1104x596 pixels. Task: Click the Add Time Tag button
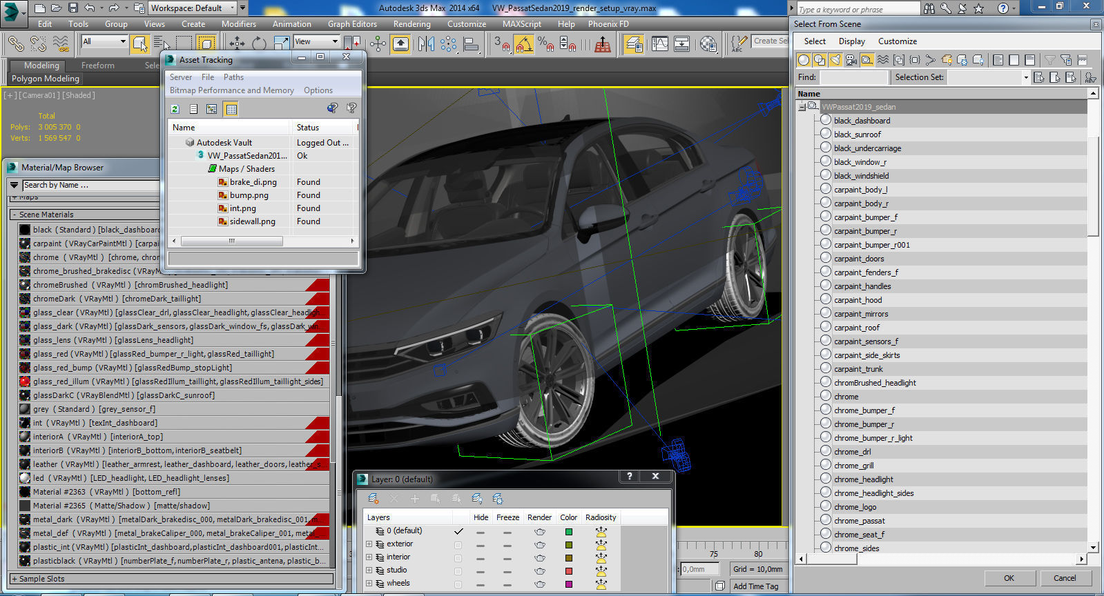click(x=755, y=586)
